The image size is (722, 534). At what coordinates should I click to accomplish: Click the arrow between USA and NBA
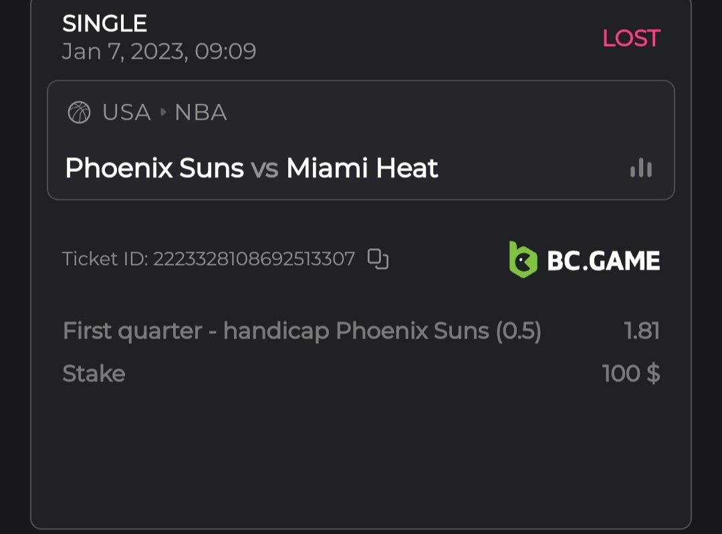pyautogui.click(x=163, y=112)
